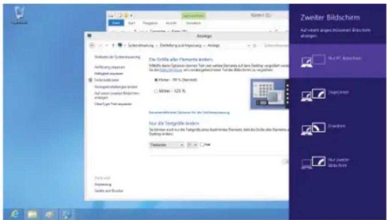
Task: Open the 'Titelleisten' element dropdown
Action: coord(167,145)
